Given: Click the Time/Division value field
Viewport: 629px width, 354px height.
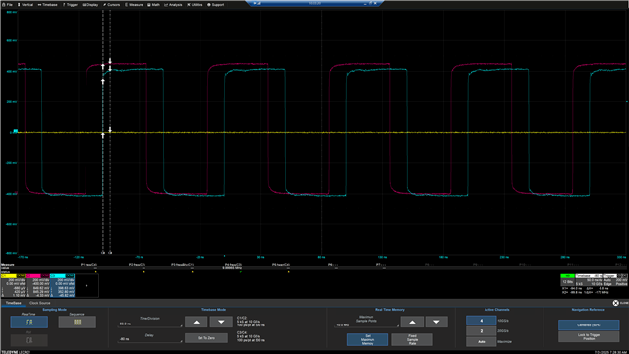Looking at the screenshot, I should [x=149, y=324].
